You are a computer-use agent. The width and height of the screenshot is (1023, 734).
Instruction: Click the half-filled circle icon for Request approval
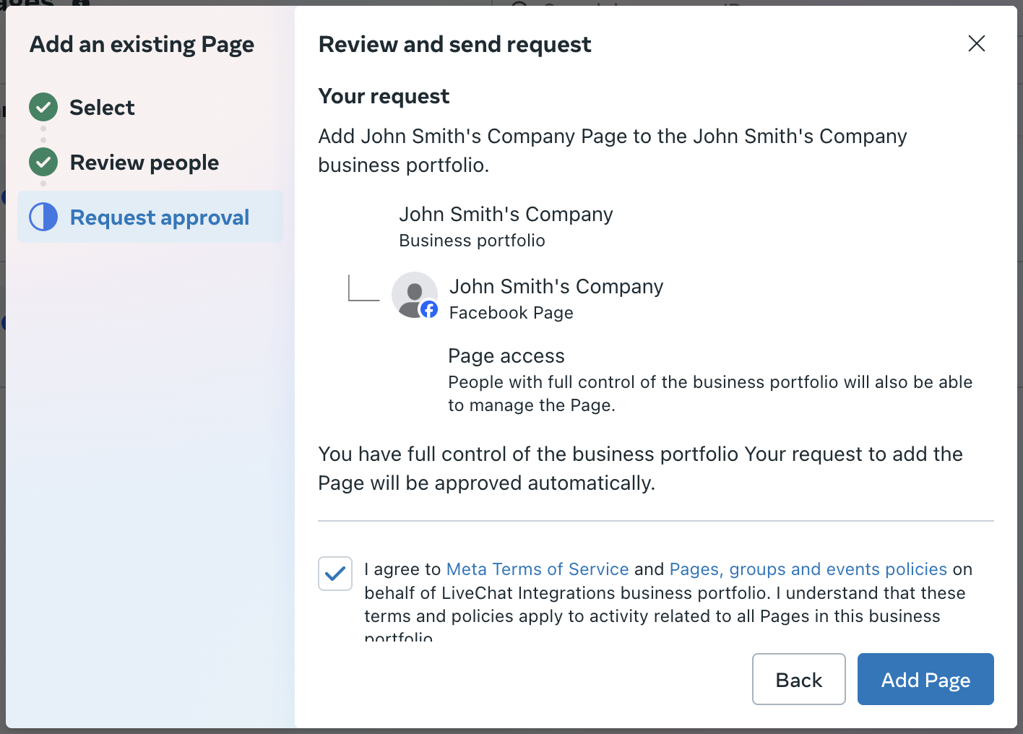pyautogui.click(x=43, y=217)
